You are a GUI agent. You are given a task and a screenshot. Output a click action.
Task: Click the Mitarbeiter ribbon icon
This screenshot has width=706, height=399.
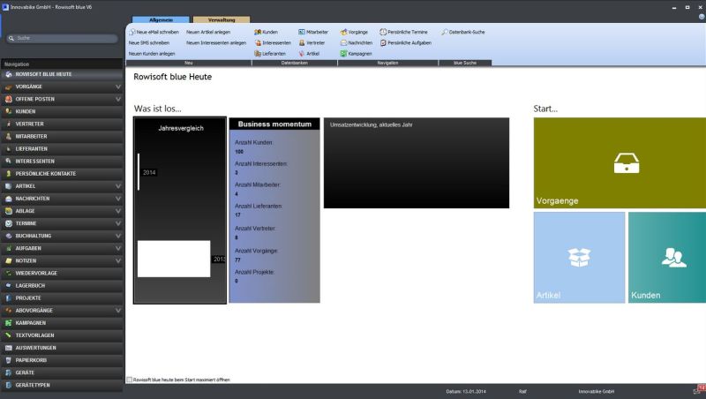(x=302, y=32)
